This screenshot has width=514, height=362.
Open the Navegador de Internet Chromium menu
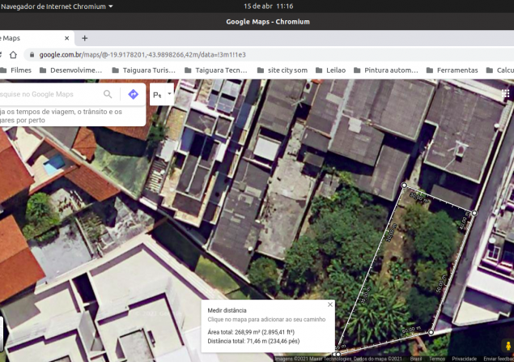(x=57, y=6)
